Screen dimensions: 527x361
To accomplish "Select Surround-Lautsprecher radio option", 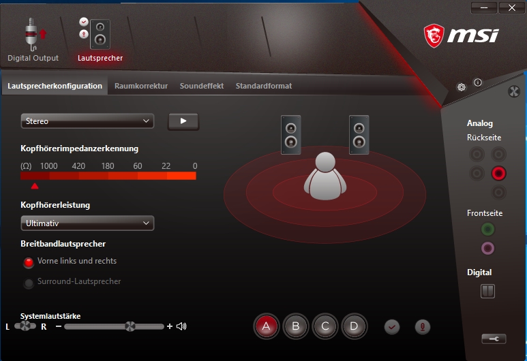I will (29, 283).
